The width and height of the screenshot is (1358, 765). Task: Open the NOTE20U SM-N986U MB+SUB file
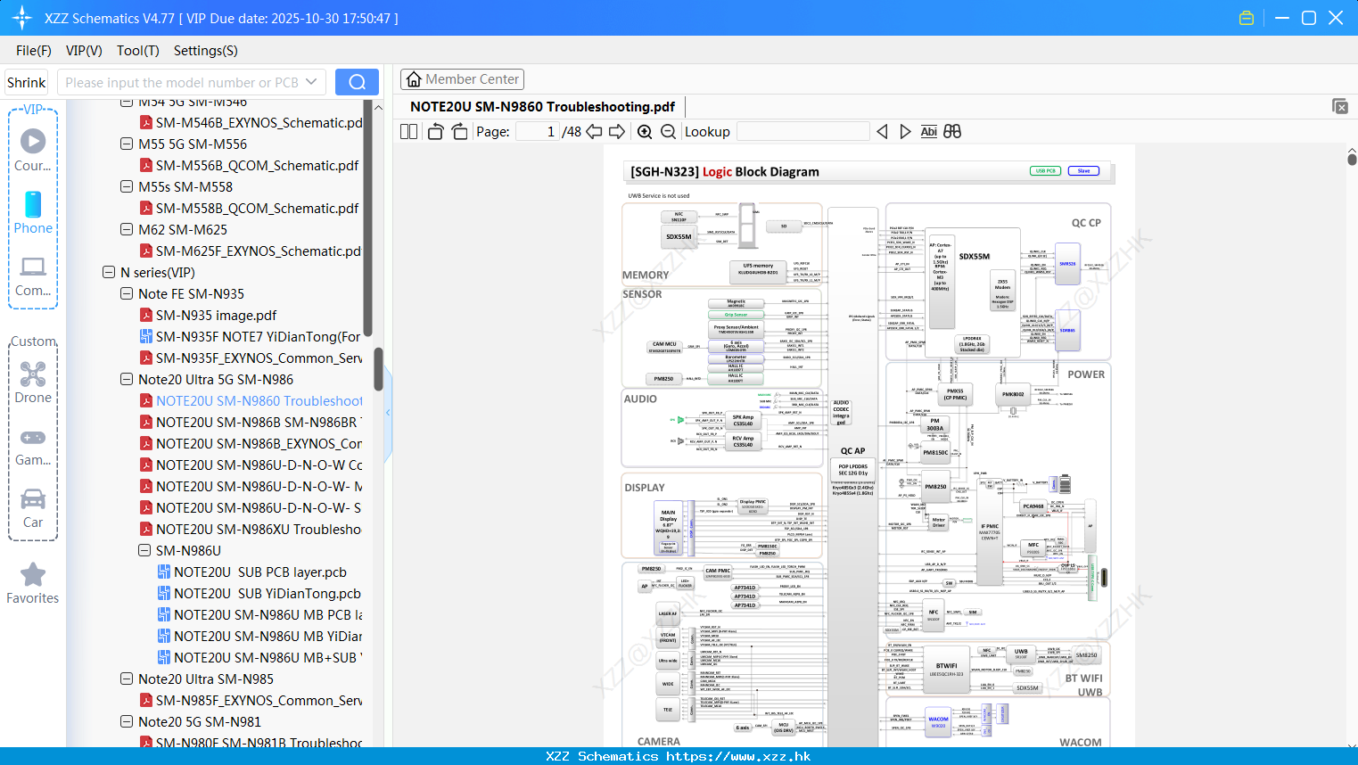(x=267, y=658)
